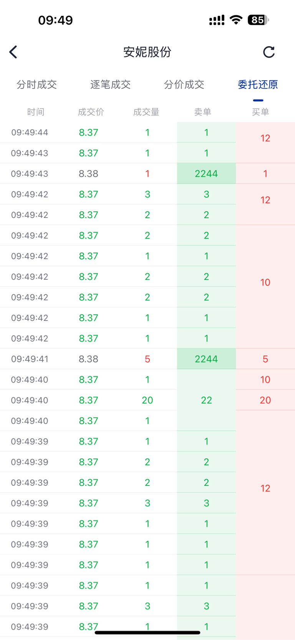The image size is (295, 640).
Task: Tap the cellular signal bars icon
Action: click(217, 20)
